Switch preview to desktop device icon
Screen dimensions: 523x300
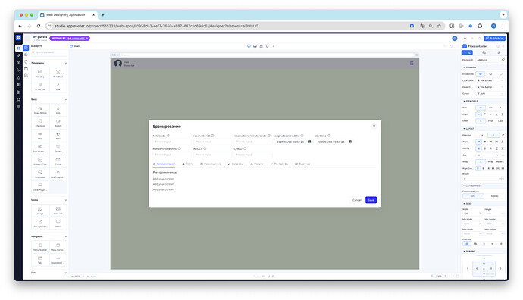(x=249, y=46)
